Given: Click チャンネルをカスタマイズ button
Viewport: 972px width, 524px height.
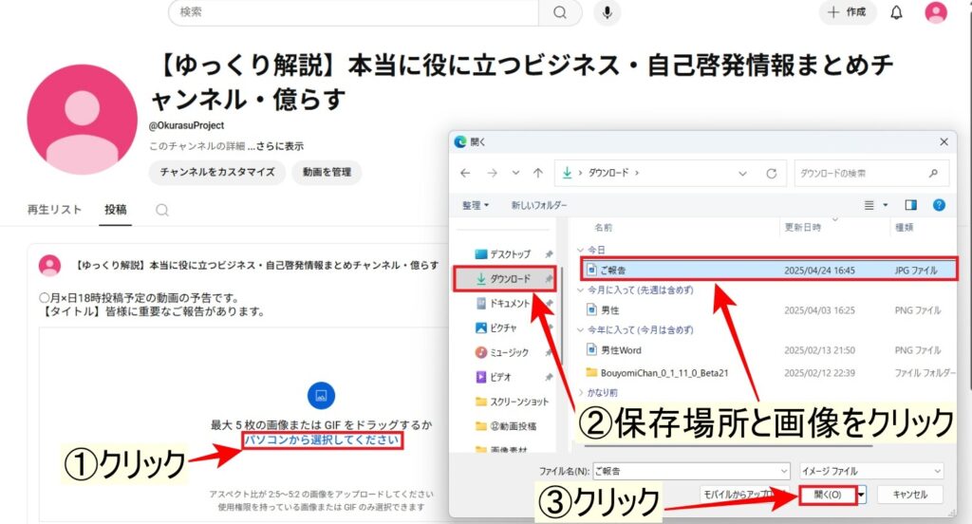Looking at the screenshot, I should [x=217, y=173].
